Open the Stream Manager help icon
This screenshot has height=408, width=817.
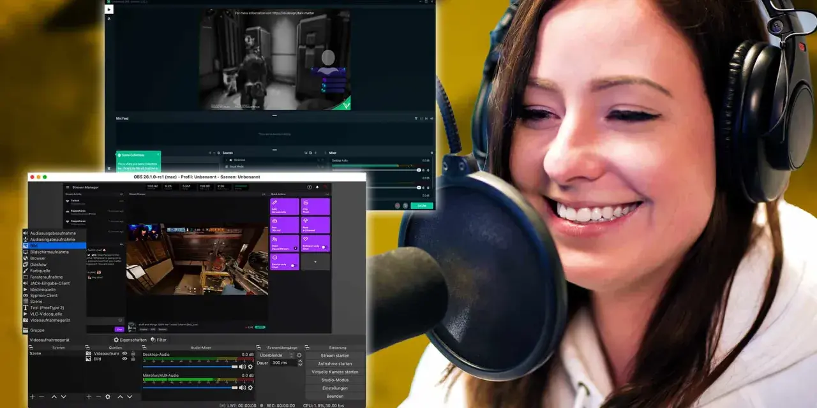pyautogui.click(x=310, y=187)
